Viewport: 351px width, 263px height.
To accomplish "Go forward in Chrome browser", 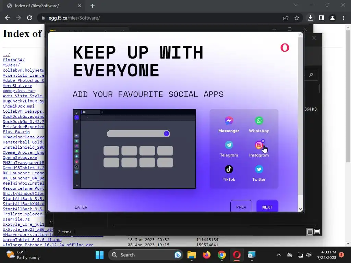I will click(x=19, y=18).
